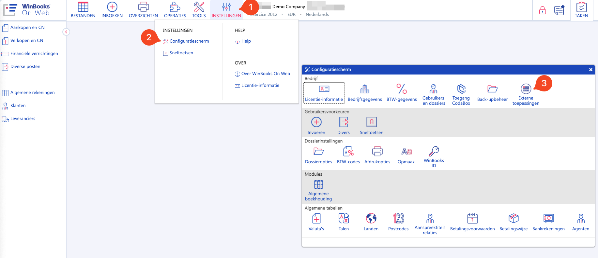Open Invoeren user preferences icon

point(316,126)
